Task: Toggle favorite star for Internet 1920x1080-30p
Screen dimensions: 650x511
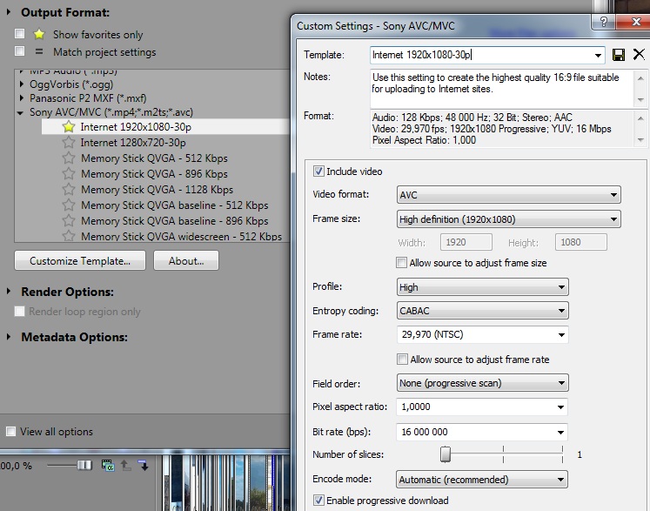Action: tap(69, 126)
